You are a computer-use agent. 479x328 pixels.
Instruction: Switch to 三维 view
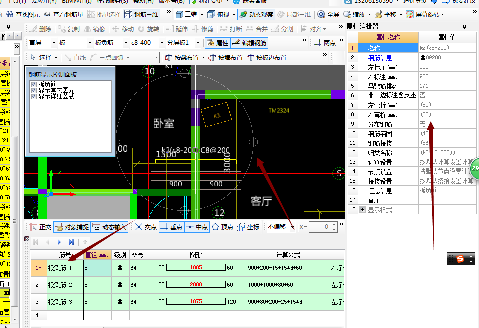click(x=187, y=14)
